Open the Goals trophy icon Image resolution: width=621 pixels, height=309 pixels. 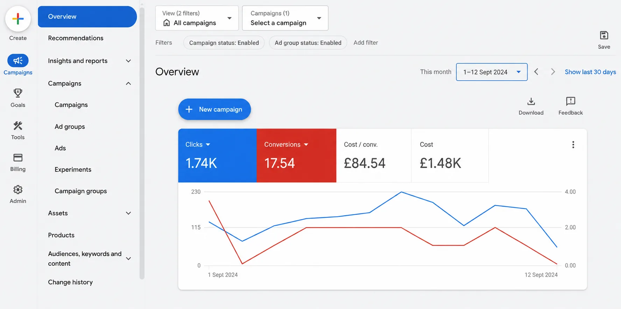point(18,93)
